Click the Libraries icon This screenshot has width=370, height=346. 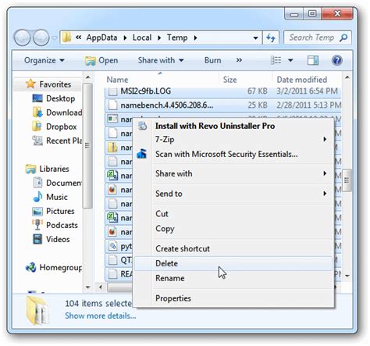[x=30, y=169]
